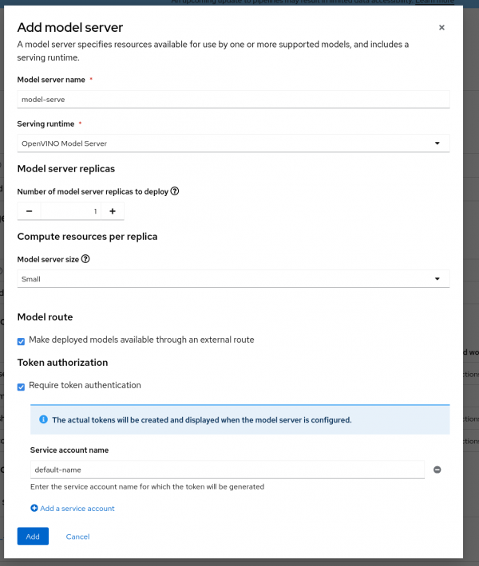This screenshot has width=479, height=566.
Task: Open the Serving runtime dropdown
Action: point(233,143)
